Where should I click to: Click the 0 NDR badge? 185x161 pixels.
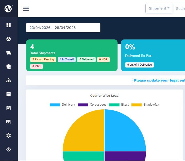tap(103, 60)
